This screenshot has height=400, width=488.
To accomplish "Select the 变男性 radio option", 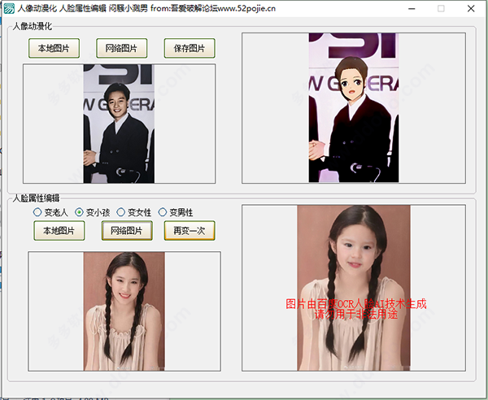I will coord(176,212).
